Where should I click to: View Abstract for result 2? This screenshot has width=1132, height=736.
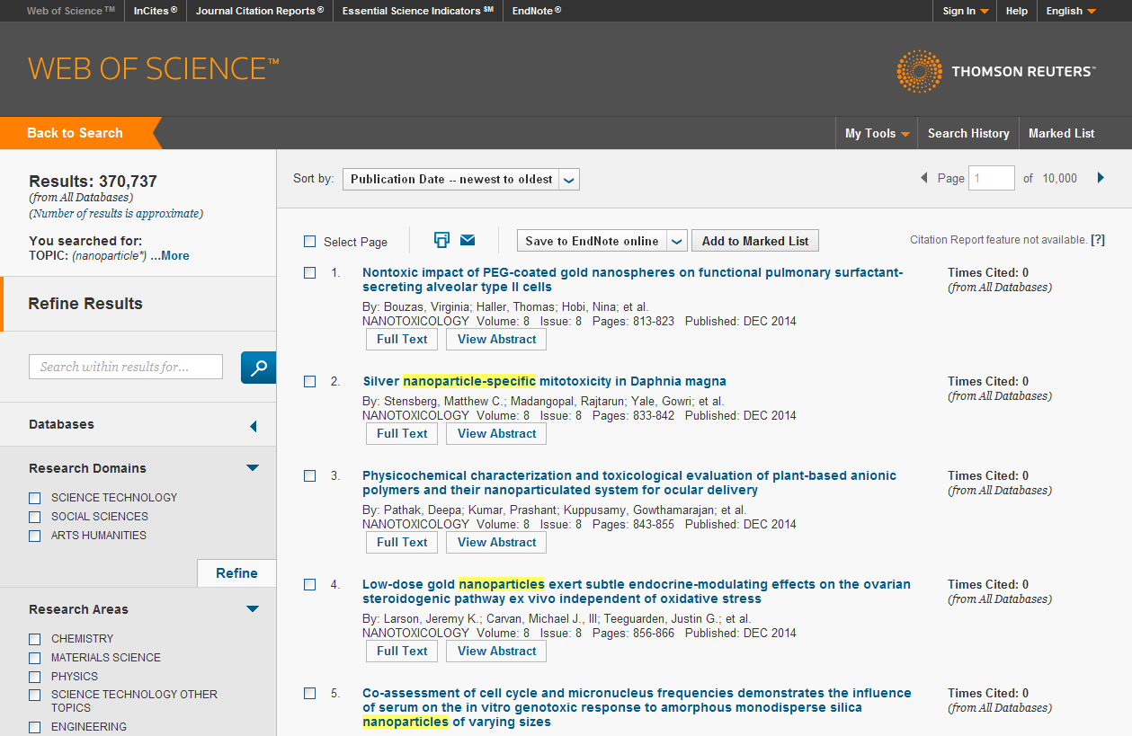pos(496,434)
